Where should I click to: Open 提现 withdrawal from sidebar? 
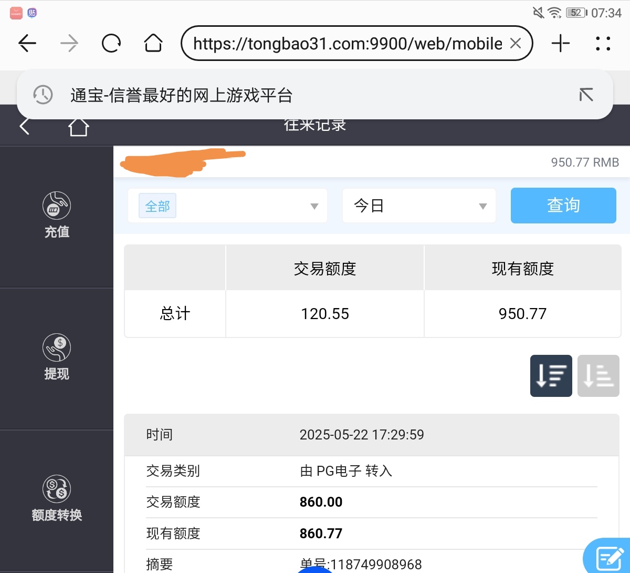coord(57,357)
